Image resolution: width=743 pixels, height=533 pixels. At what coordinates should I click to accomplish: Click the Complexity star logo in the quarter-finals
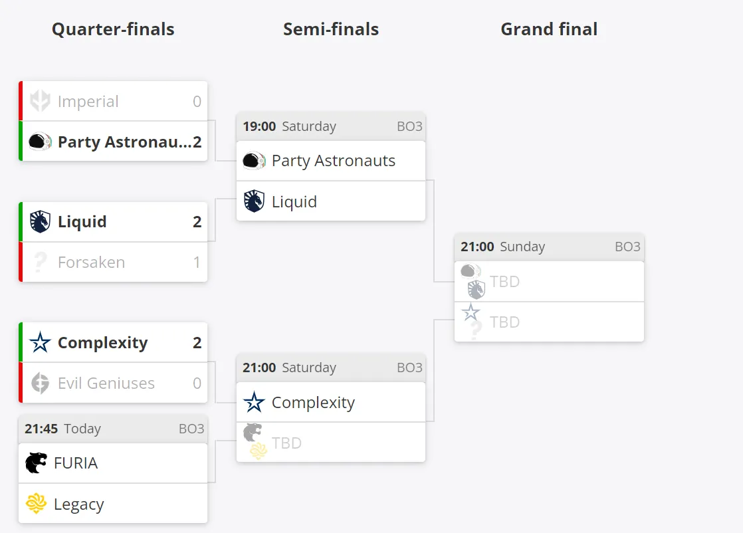coord(41,342)
